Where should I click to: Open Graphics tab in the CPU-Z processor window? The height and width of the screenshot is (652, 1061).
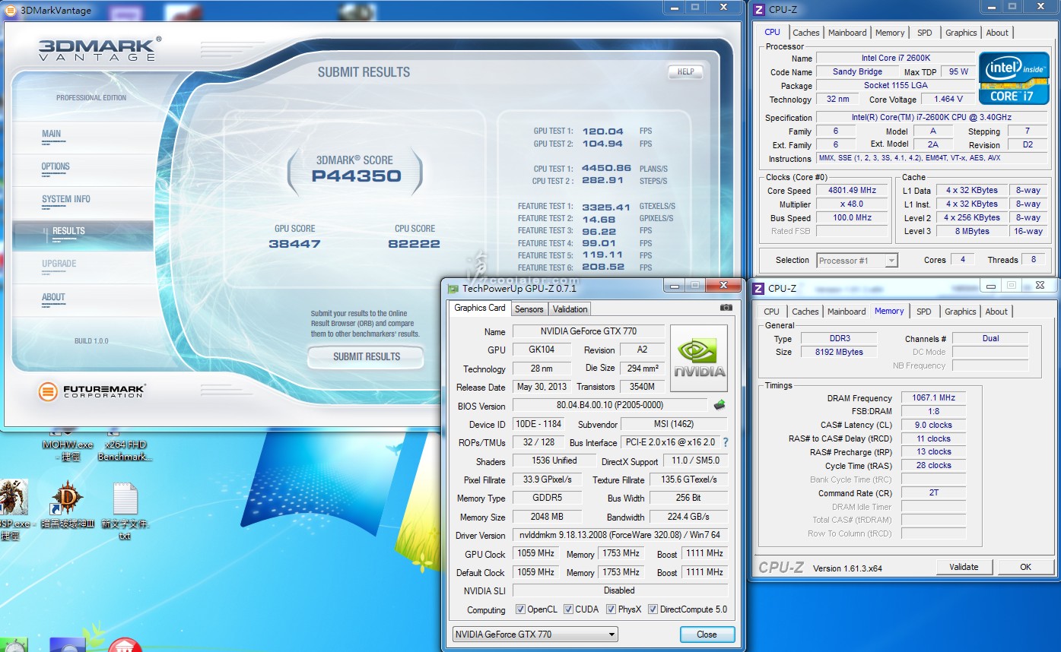pos(961,33)
